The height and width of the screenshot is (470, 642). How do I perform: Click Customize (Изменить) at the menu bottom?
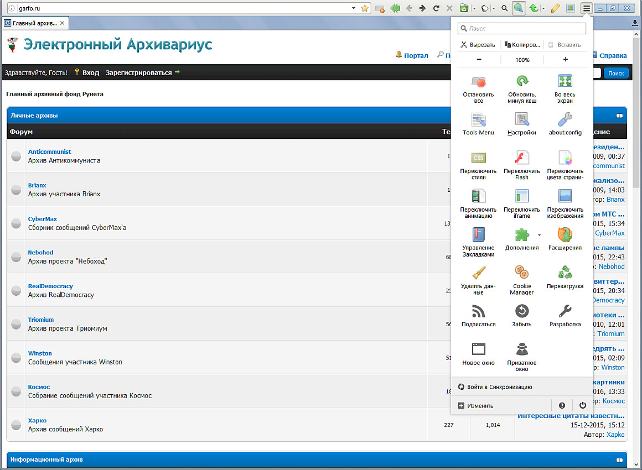pyautogui.click(x=475, y=405)
